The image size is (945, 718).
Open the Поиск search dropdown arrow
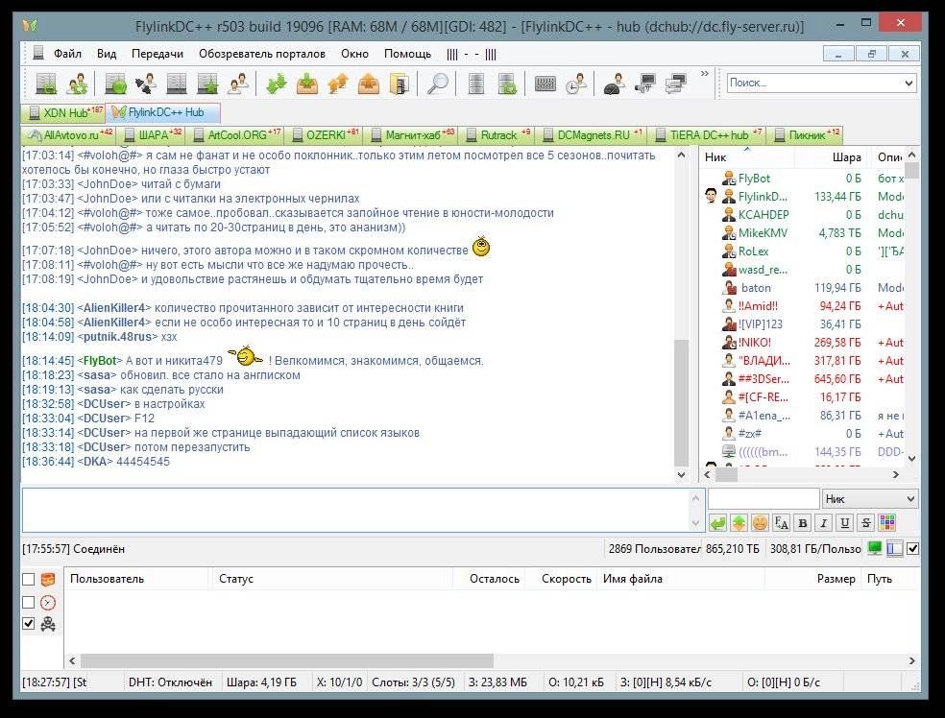tap(909, 84)
